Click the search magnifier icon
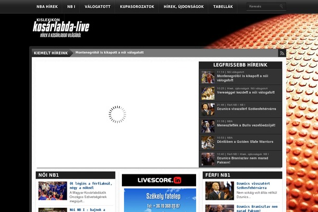The width and height of the screenshot is (318, 212). click(x=281, y=6)
